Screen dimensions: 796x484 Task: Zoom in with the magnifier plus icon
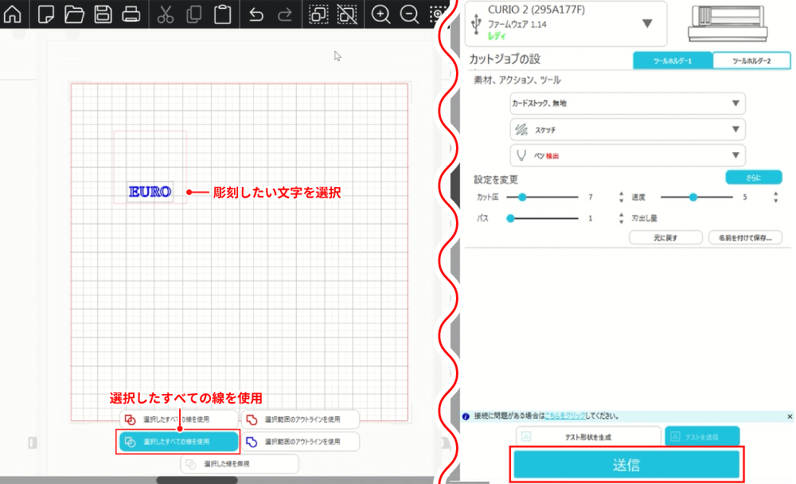click(381, 14)
